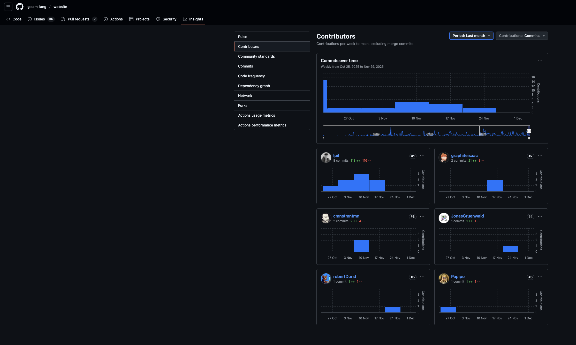576x345 pixels.
Task: Open lpil's profile link
Action: [x=336, y=155]
